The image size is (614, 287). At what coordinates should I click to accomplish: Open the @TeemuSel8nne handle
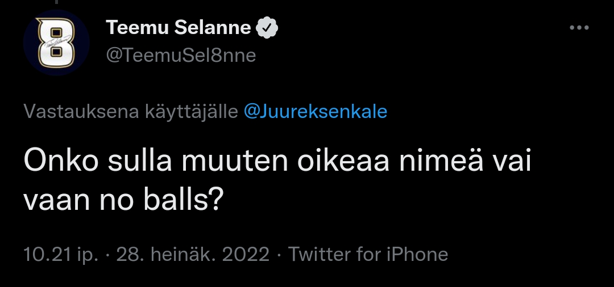coord(181,56)
